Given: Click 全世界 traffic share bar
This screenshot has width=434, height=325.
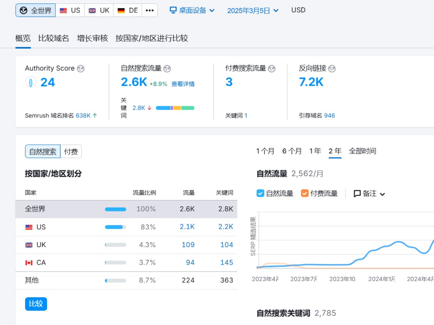Looking at the screenshot, I should click(116, 209).
